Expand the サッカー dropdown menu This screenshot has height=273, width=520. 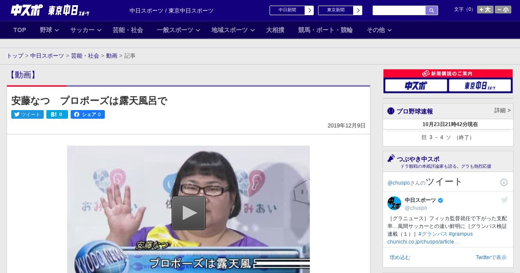click(86, 30)
